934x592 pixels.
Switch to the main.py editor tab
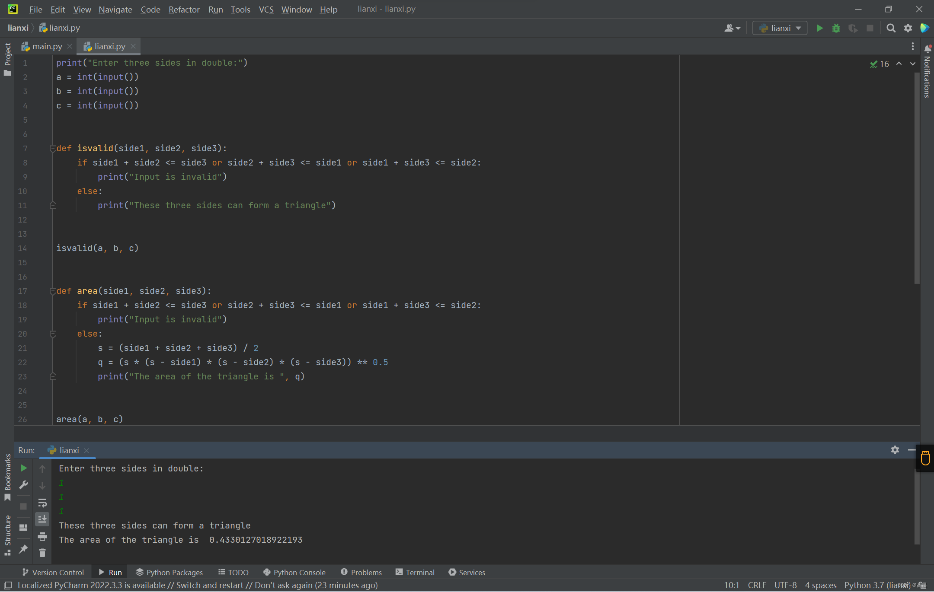click(x=47, y=46)
